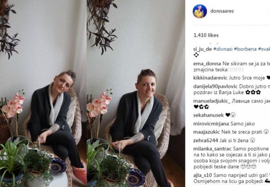The image size is (270, 187).
Task: Click the heart emoji in sekahanusek's comment
Action: point(228,115)
